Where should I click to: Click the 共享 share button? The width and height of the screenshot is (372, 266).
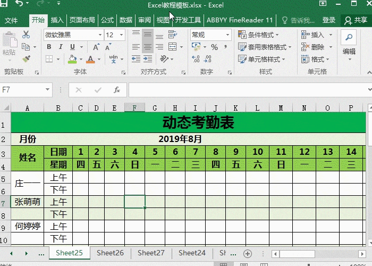pyautogui.click(x=356, y=20)
